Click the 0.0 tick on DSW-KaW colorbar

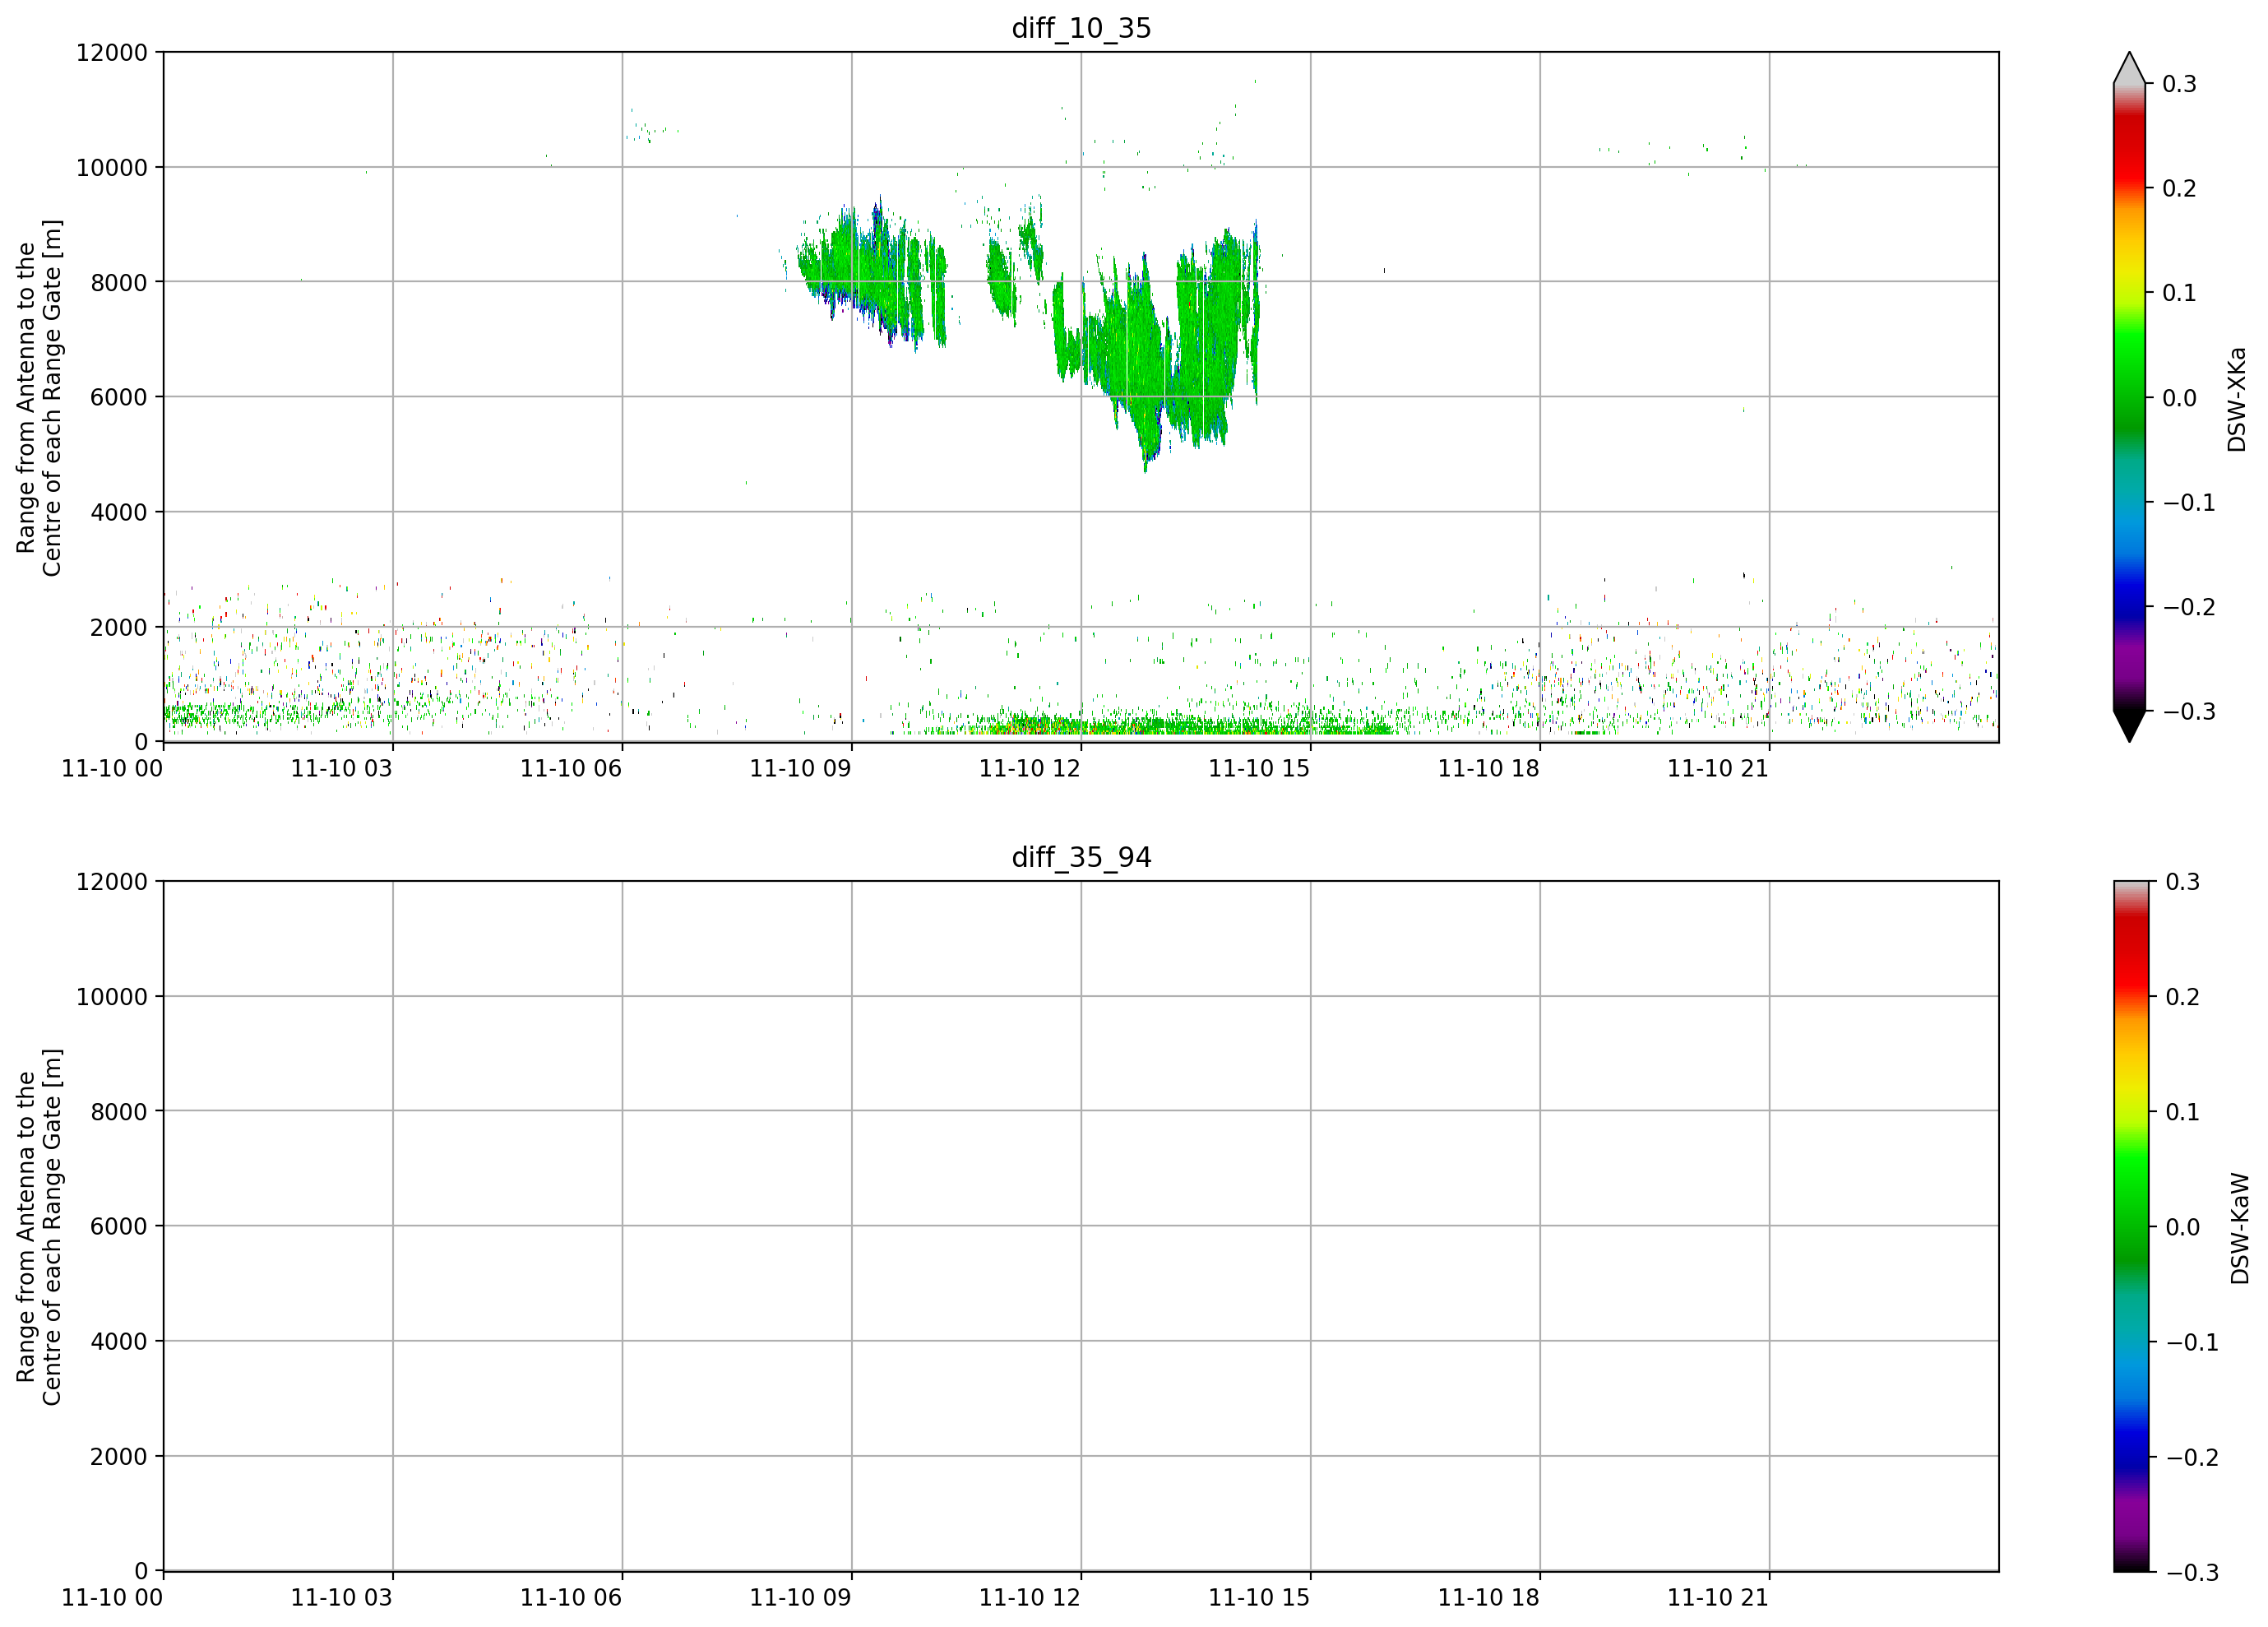(2183, 1227)
